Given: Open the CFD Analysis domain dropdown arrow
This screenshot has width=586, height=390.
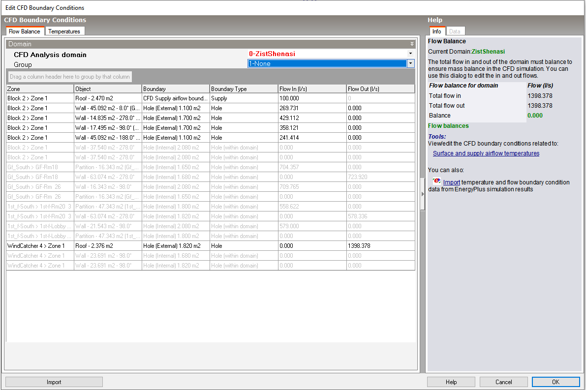Looking at the screenshot, I should 410,54.
